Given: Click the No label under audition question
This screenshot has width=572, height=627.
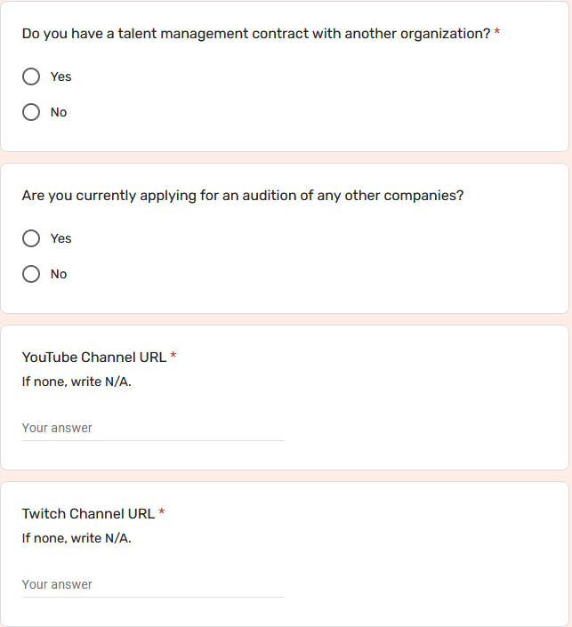Looking at the screenshot, I should tap(59, 274).
